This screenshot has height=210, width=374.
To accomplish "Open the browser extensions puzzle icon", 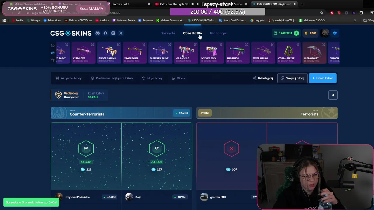I will [361, 13].
